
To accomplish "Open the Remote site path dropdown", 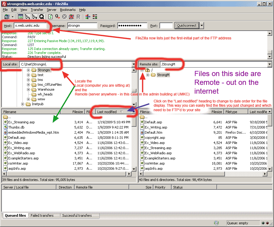I will click(x=270, y=64).
